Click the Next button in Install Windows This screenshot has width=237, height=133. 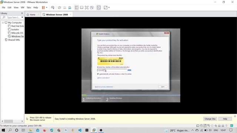[x=163, y=87]
